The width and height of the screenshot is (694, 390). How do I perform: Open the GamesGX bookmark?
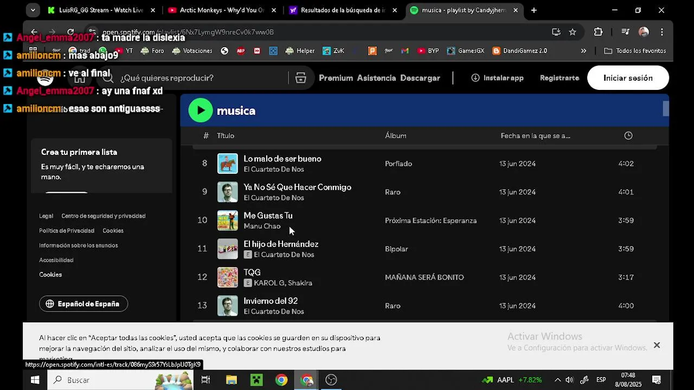pyautogui.click(x=466, y=51)
